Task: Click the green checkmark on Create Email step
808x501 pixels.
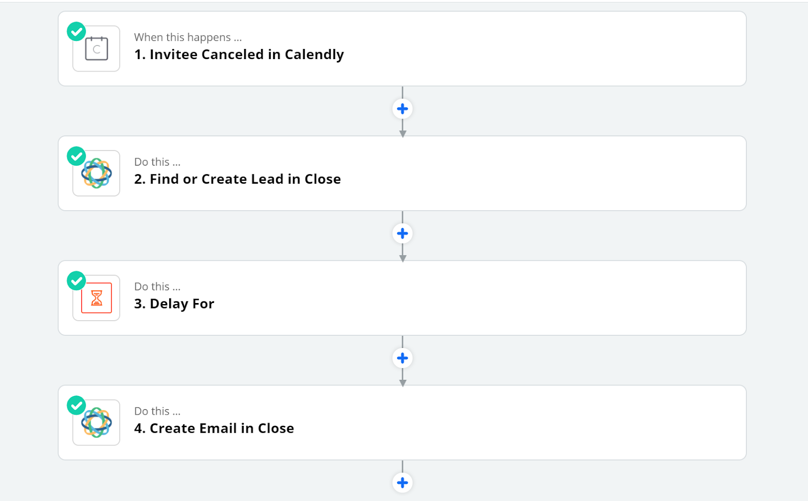Action: coord(76,406)
